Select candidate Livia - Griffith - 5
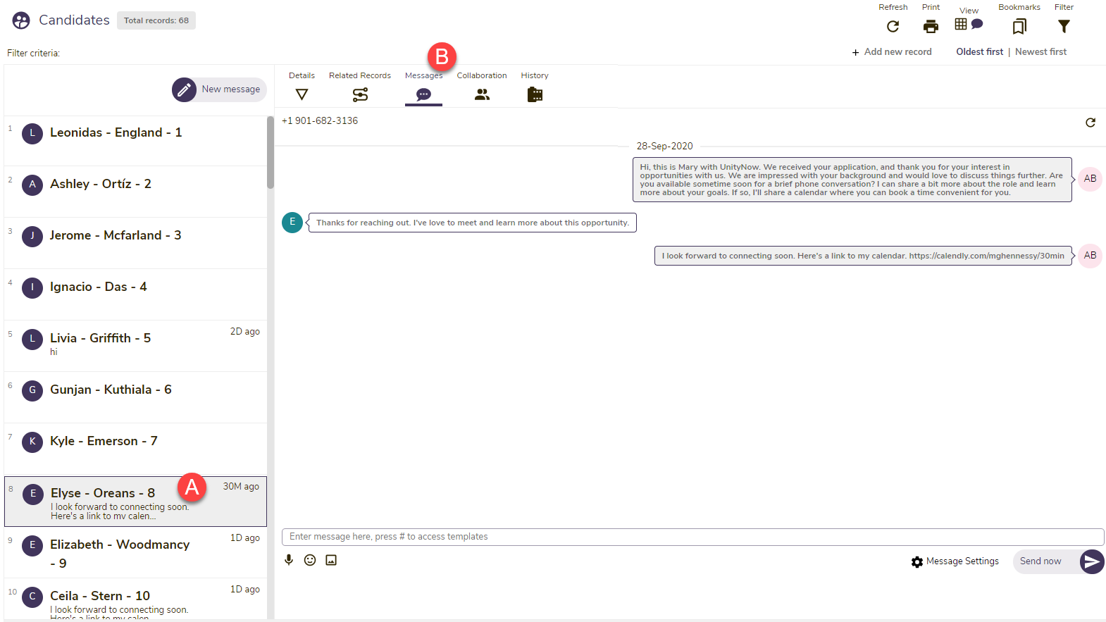 click(x=136, y=346)
